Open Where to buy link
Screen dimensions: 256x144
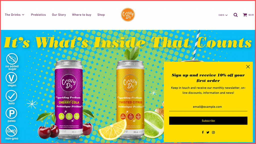tap(82, 15)
